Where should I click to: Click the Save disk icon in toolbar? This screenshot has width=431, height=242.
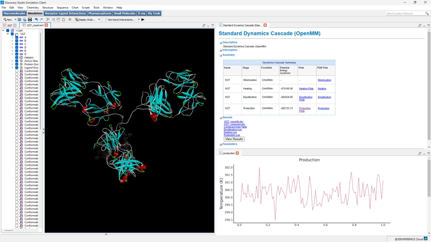click(30, 20)
